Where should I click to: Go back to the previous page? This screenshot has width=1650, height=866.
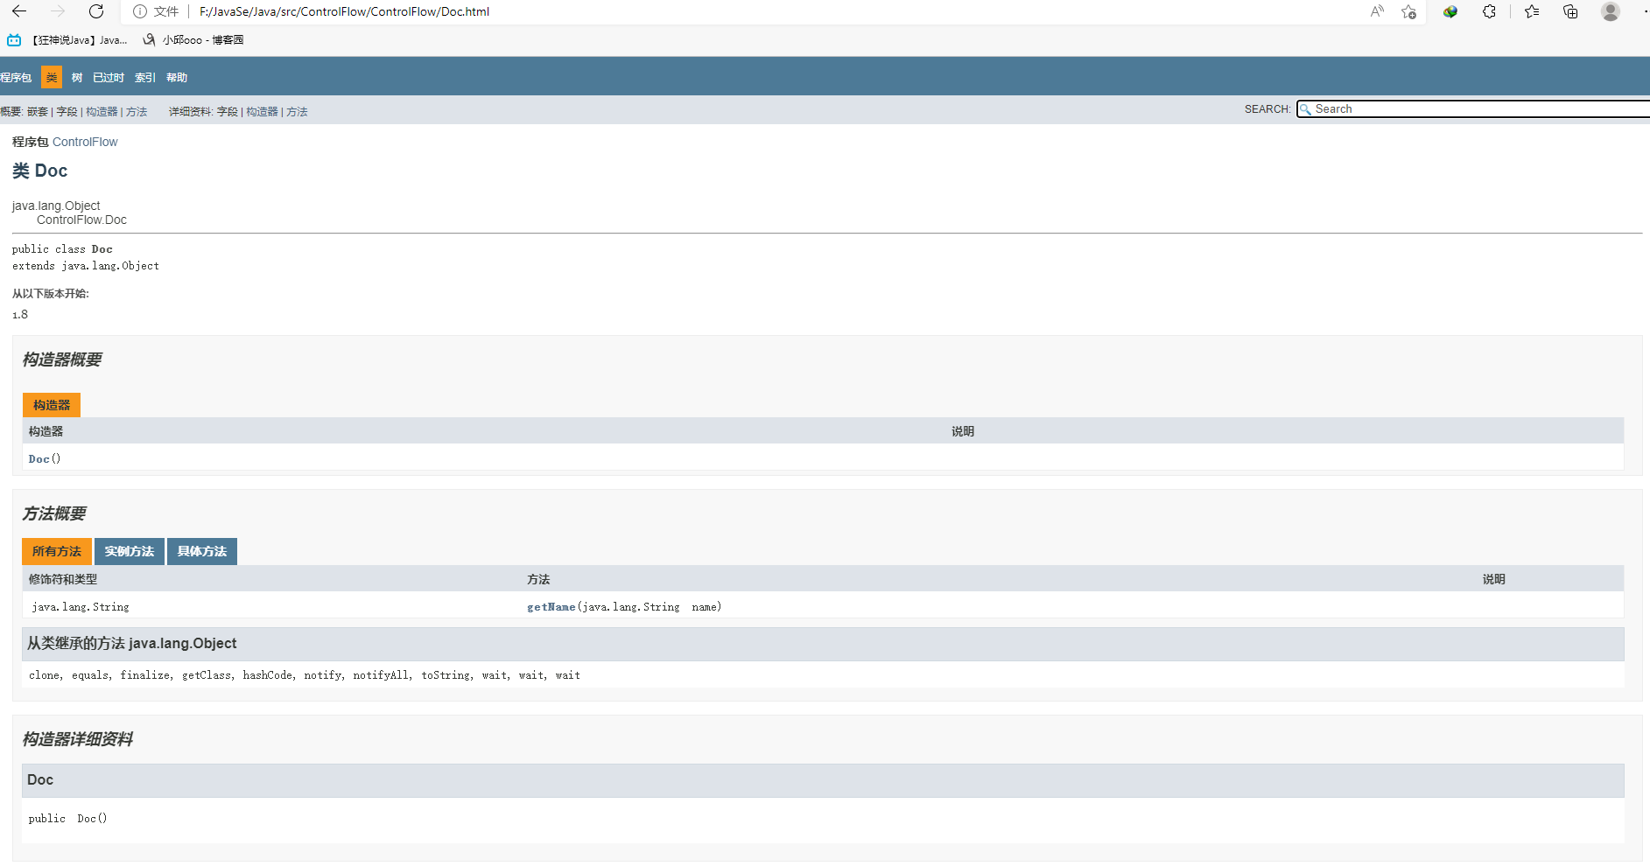click(19, 11)
